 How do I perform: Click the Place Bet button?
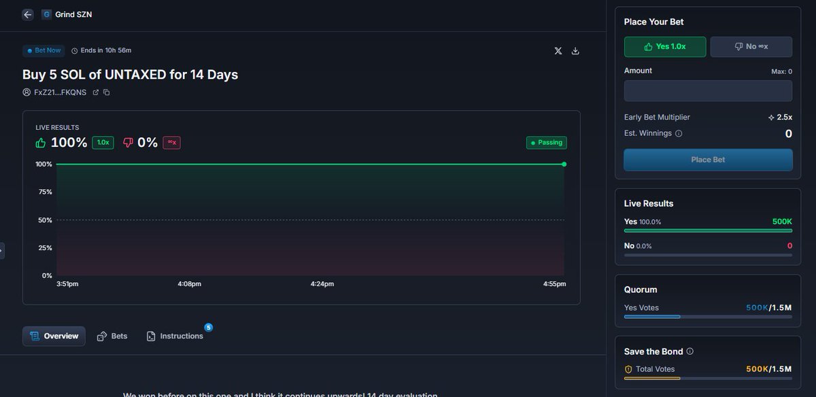tap(708, 160)
